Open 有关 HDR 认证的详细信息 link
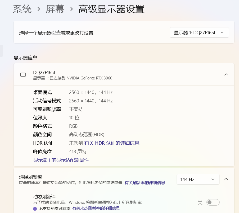Screen dimensions: 239x213 pos(112,143)
